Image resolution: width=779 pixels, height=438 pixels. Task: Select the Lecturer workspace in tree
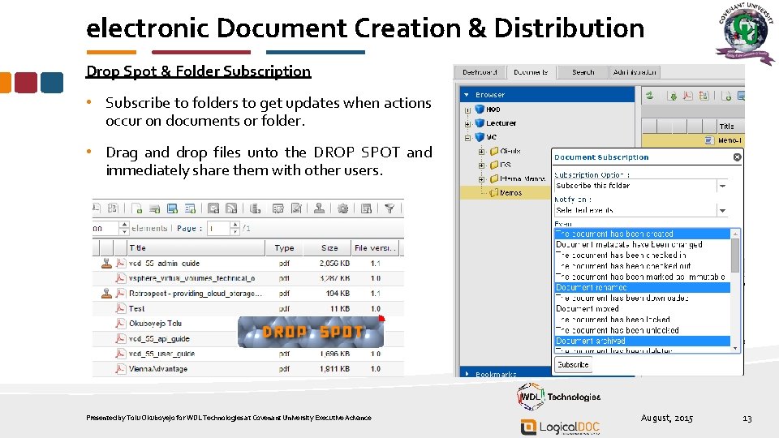tap(501, 123)
